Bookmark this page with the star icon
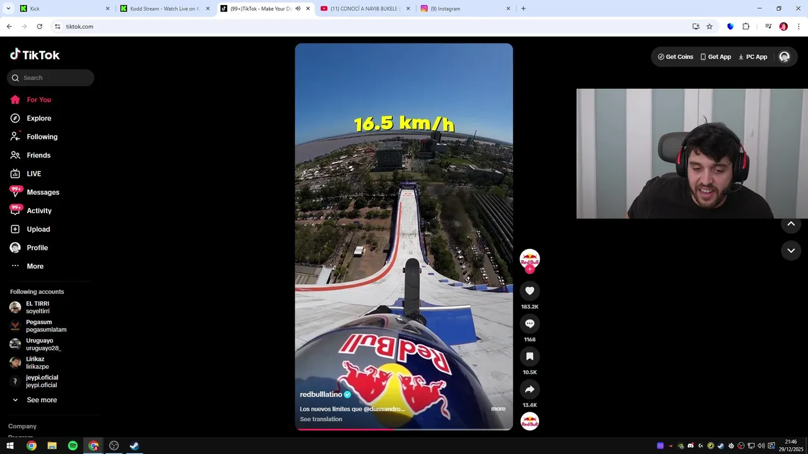Viewport: 808px width, 454px height. click(x=710, y=26)
